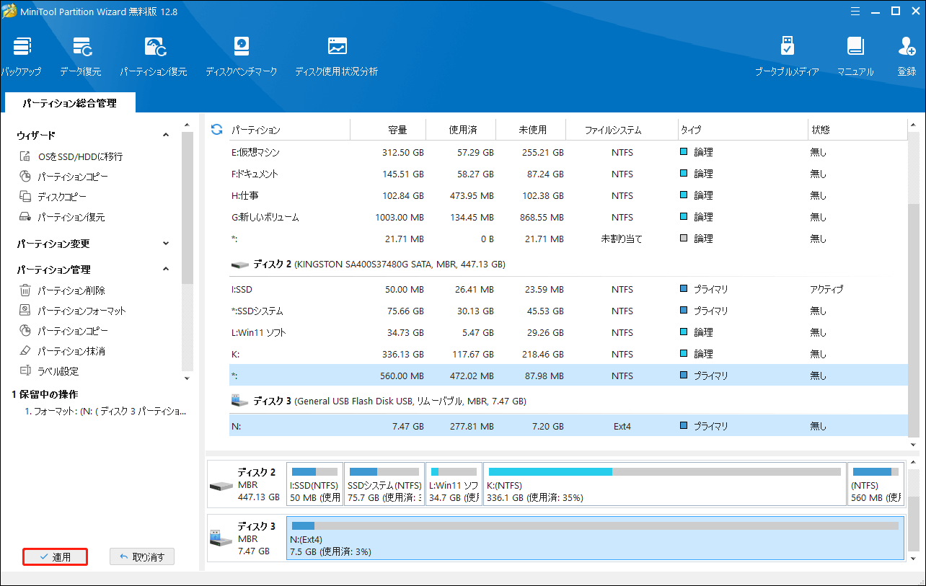The width and height of the screenshot is (926, 586).
Task: Click the 登録 register icon
Action: pos(907,56)
